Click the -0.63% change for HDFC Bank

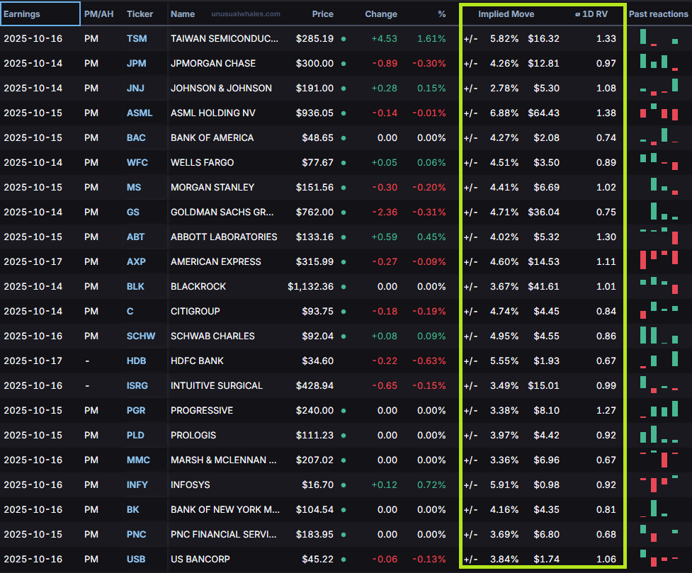coord(429,361)
